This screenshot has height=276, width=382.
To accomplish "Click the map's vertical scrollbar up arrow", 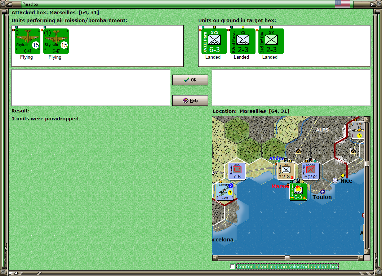I will pyautogui.click(x=367, y=119).
